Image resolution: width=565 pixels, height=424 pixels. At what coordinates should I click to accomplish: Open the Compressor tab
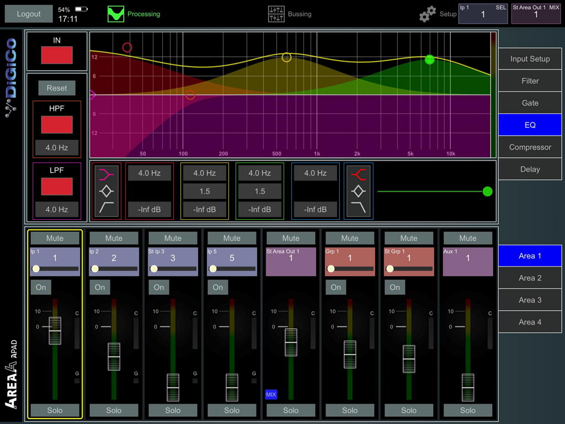529,147
